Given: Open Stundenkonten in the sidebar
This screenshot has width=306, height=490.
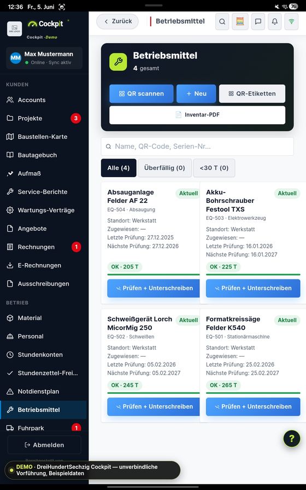Looking at the screenshot, I should pos(43,355).
